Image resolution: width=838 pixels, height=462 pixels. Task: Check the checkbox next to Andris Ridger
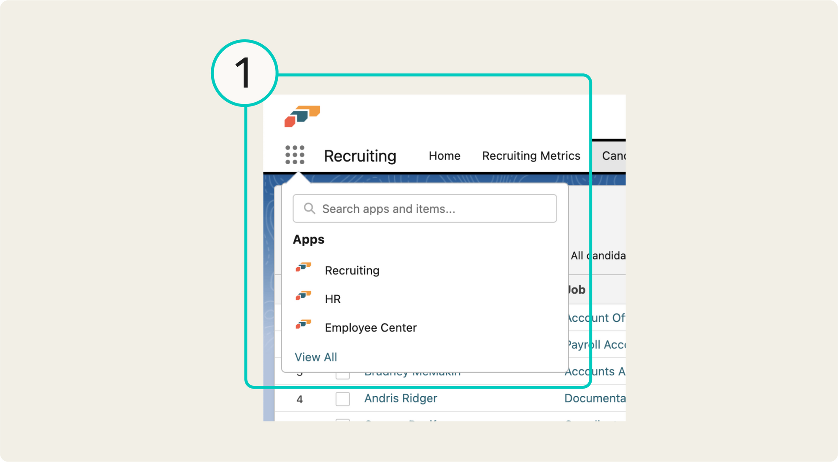[x=343, y=399]
